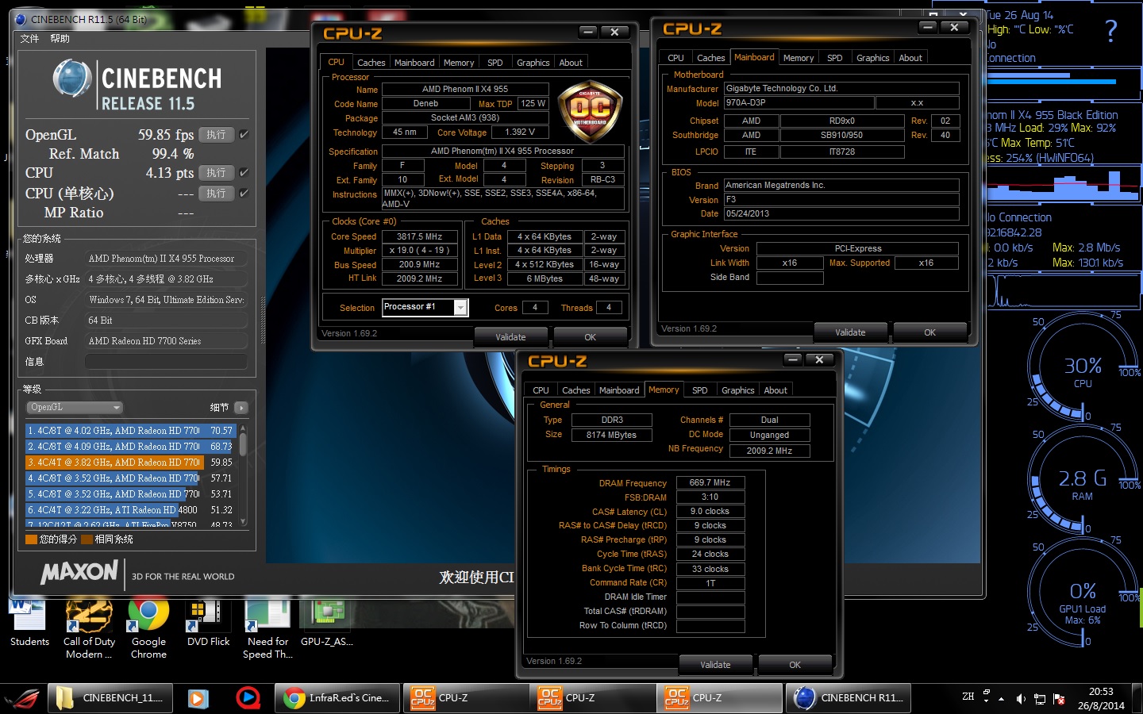Select the highlighted ranking row scoring 59.85
Screen dimensions: 1143x714
click(x=130, y=463)
